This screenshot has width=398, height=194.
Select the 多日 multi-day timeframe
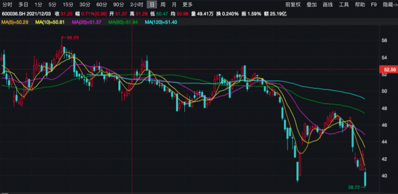24,4
